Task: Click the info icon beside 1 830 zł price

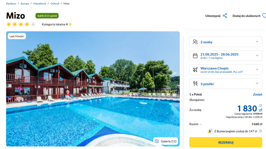Action: coord(261,105)
